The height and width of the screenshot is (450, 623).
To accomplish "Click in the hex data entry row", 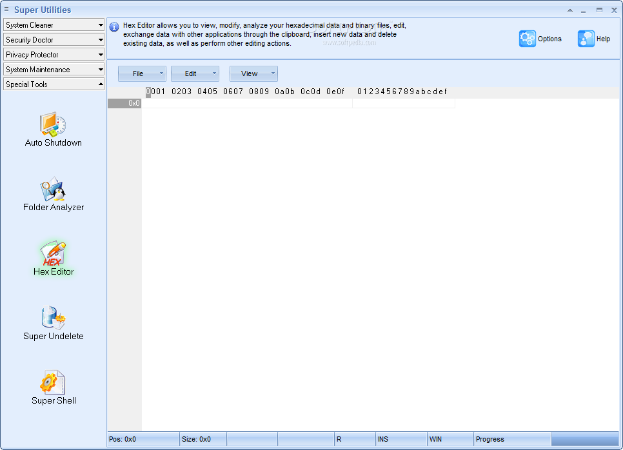I will click(x=247, y=103).
